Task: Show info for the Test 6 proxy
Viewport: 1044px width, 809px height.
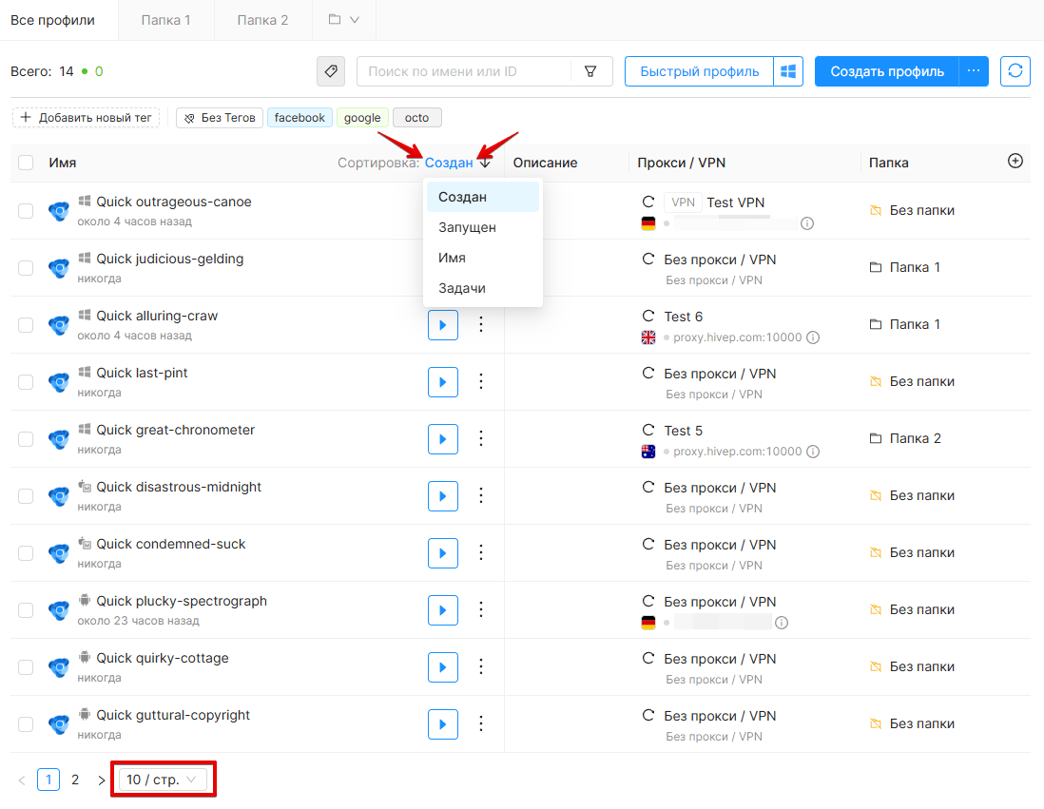Action: click(813, 337)
